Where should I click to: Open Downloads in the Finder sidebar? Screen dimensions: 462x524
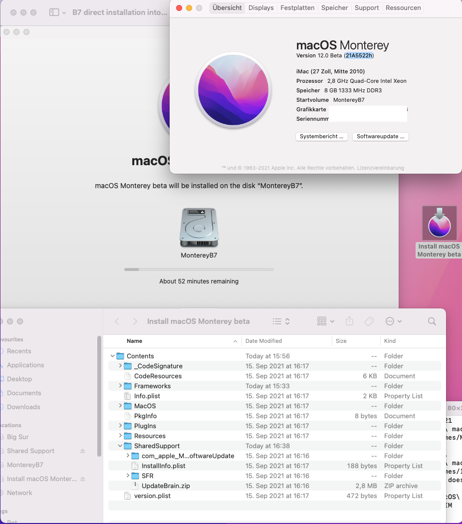click(x=23, y=407)
